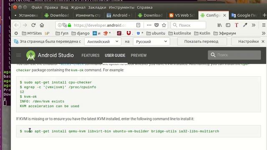Open bookmarks toolbar gear icon
The image size is (267, 150).
(x=16, y=33)
